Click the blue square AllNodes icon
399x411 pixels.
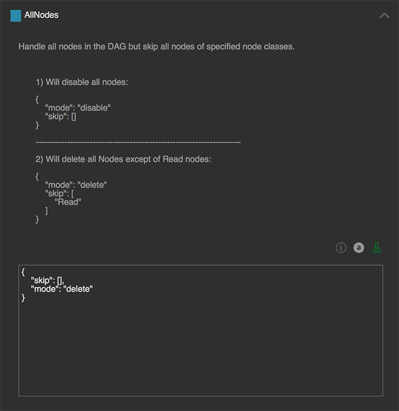pyautogui.click(x=15, y=15)
